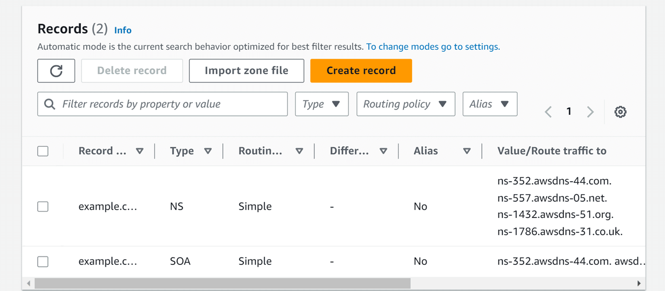Image resolution: width=665 pixels, height=291 pixels.
Task: Open the Alias filter dropdown
Action: pos(489,104)
